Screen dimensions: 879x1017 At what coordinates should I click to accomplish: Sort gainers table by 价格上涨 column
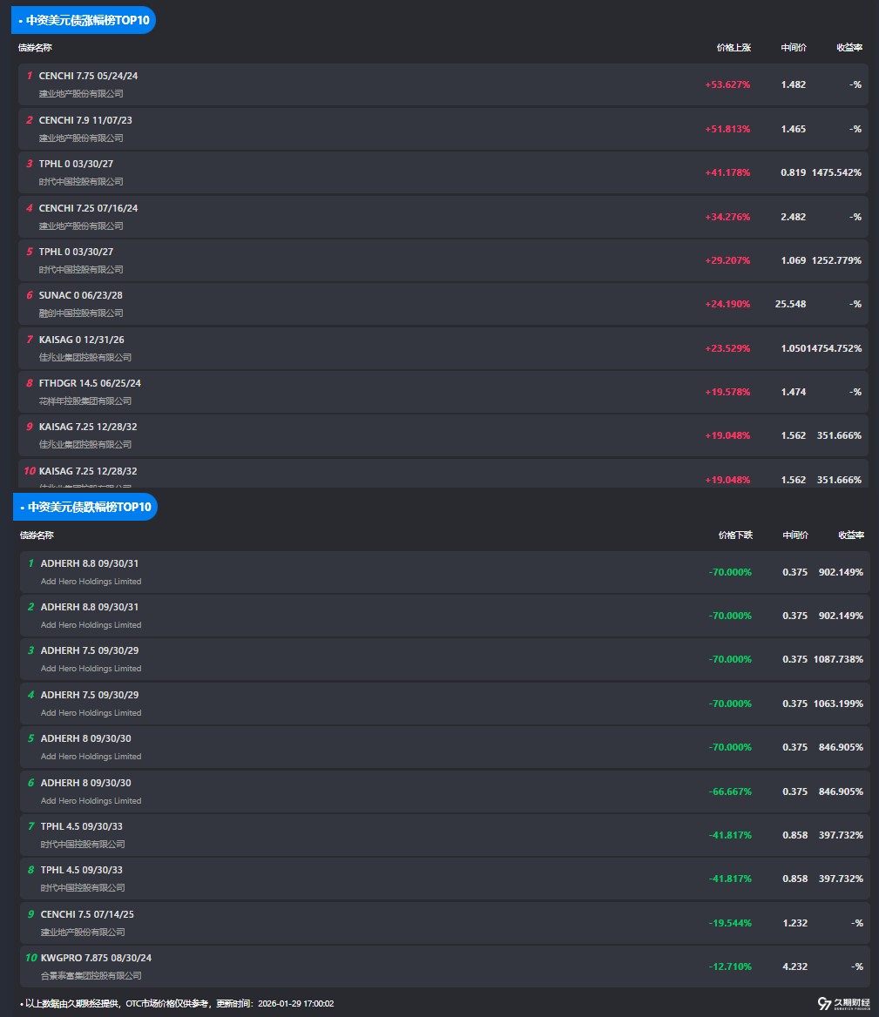(733, 48)
